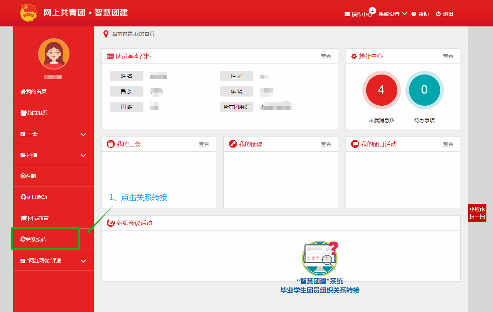Click 查看 in 团员基本资料 panel
This screenshot has width=493, height=312.
point(326,56)
